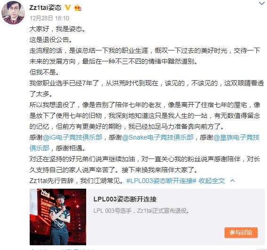
Task: Visit @Snake电子竞技俱乐部 mention link
Action: click(158, 137)
